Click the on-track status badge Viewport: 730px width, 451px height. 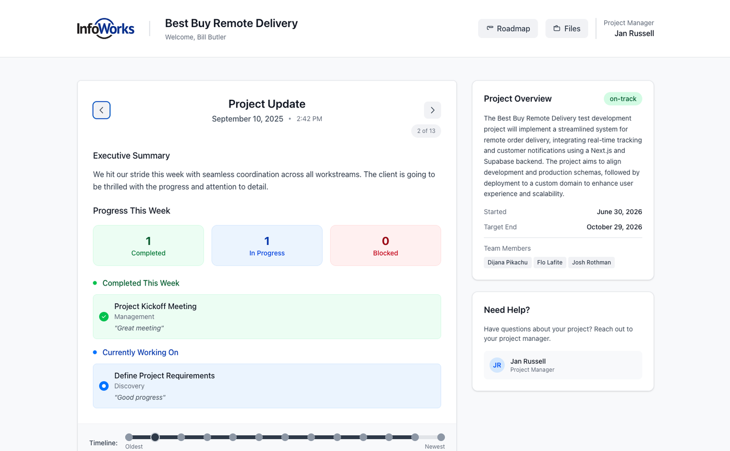tap(623, 99)
